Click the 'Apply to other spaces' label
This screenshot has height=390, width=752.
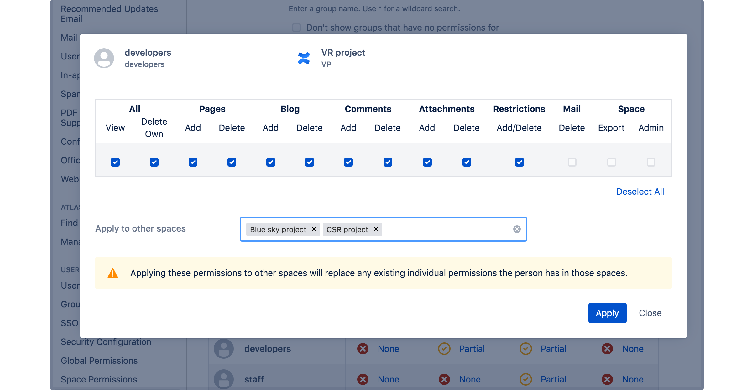(x=140, y=229)
